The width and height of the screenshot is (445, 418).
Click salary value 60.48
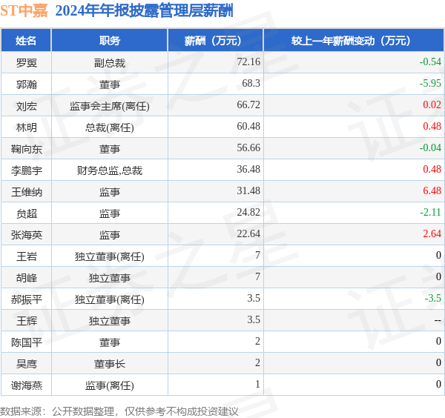248,126
